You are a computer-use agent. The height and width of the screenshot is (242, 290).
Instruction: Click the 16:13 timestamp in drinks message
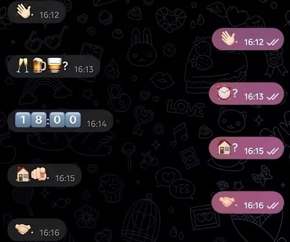click(x=84, y=70)
